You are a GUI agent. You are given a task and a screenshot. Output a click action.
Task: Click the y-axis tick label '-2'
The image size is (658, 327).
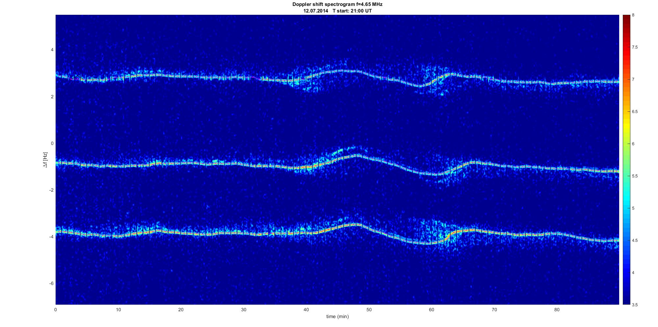point(51,190)
